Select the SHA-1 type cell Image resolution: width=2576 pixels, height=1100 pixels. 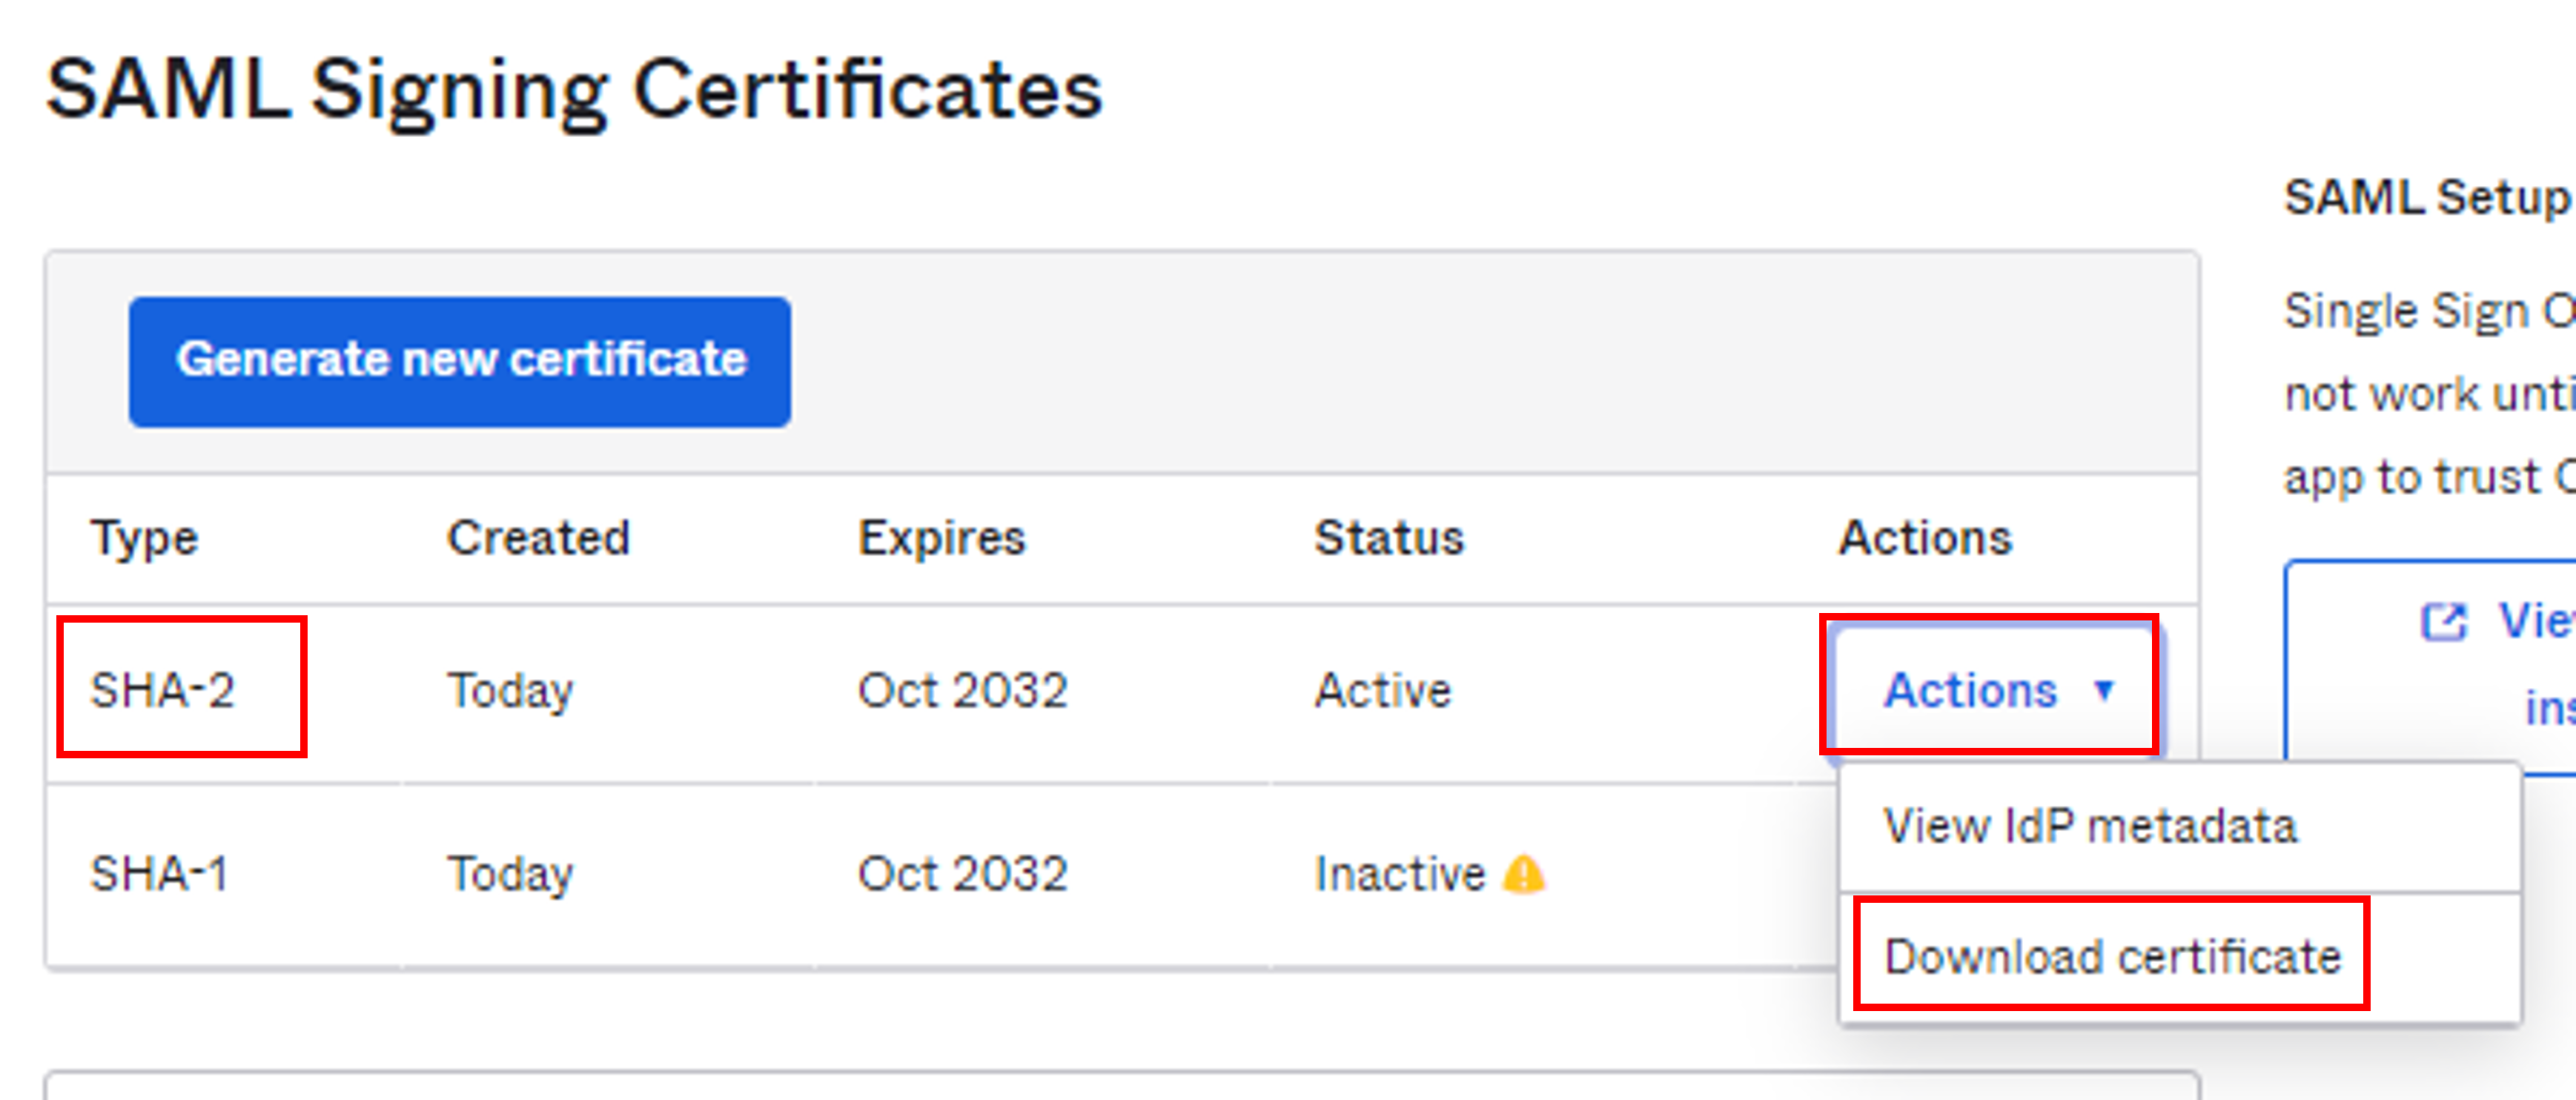pyautogui.click(x=159, y=873)
